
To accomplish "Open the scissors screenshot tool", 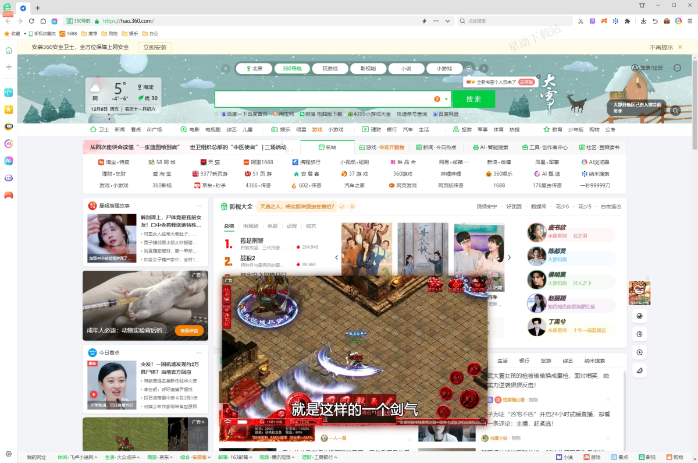I will (581, 21).
